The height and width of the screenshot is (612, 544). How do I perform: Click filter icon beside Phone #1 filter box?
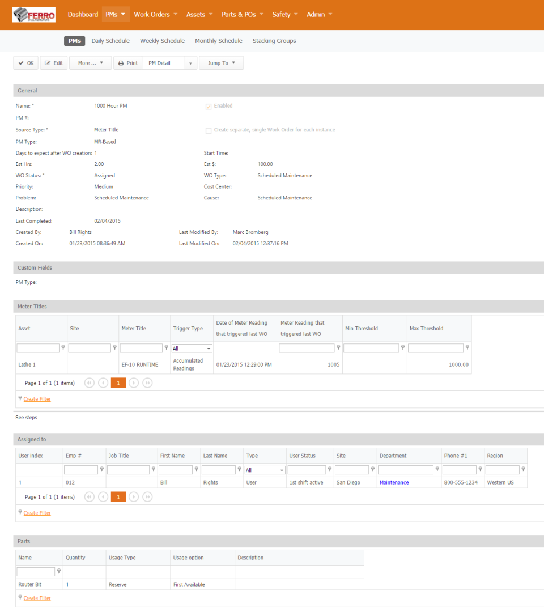click(x=480, y=469)
